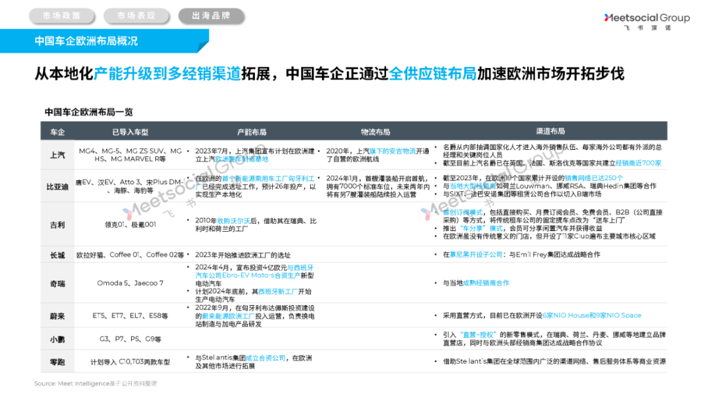
Task: Click the 车企 column header
Action: click(57, 132)
